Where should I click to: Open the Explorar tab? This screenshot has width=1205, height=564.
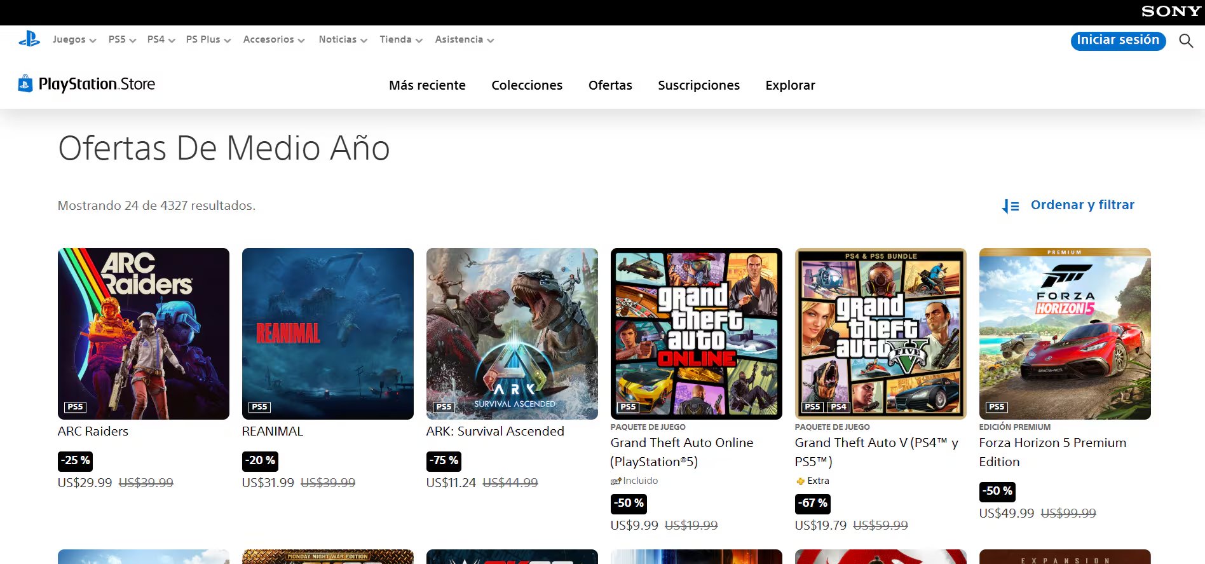tap(790, 85)
